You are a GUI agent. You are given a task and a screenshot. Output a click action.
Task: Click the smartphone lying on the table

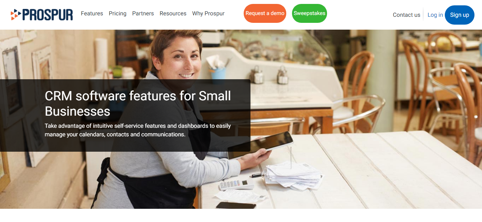[236, 205]
